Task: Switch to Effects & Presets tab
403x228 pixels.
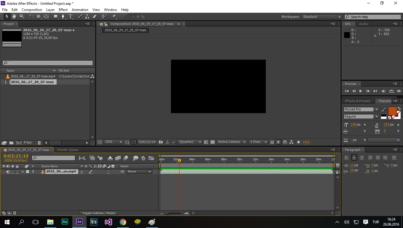Action: (x=357, y=101)
